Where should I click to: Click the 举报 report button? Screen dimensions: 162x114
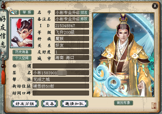pos(27,12)
